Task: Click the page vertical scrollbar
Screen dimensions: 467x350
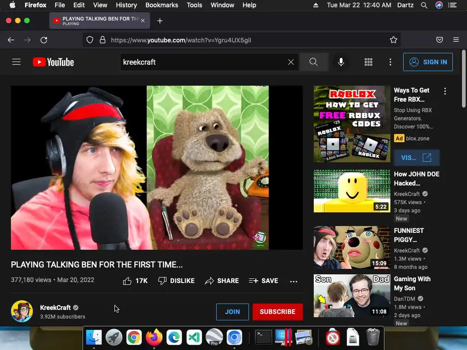Action: point(463,78)
